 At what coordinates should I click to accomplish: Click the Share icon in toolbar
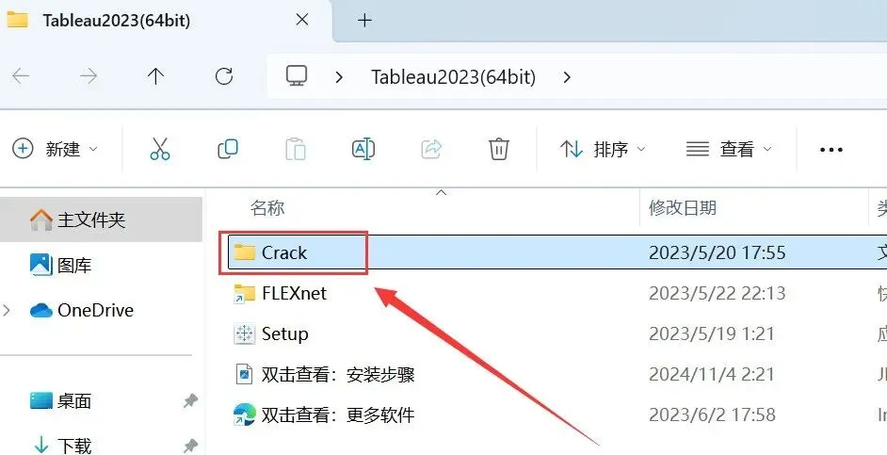click(431, 150)
